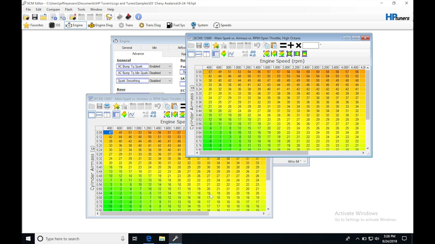Open the Speedo section
This screenshot has width=435, height=244.
pyautogui.click(x=222, y=25)
